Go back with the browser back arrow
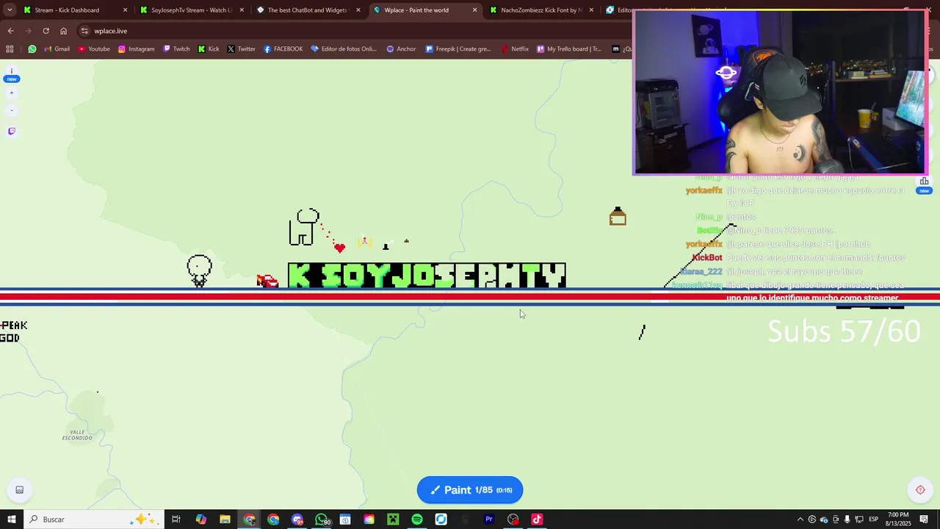This screenshot has width=940, height=529. [x=10, y=31]
